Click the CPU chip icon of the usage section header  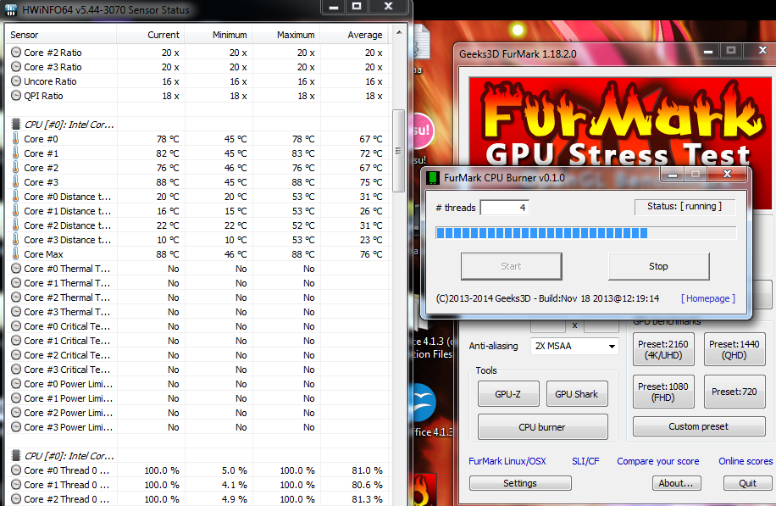point(16,455)
